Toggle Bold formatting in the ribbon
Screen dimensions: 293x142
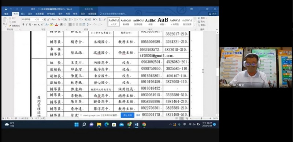[23, 24]
